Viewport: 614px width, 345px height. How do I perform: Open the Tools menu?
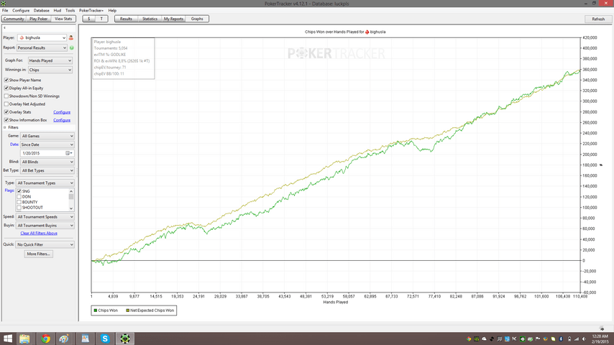pos(70,11)
